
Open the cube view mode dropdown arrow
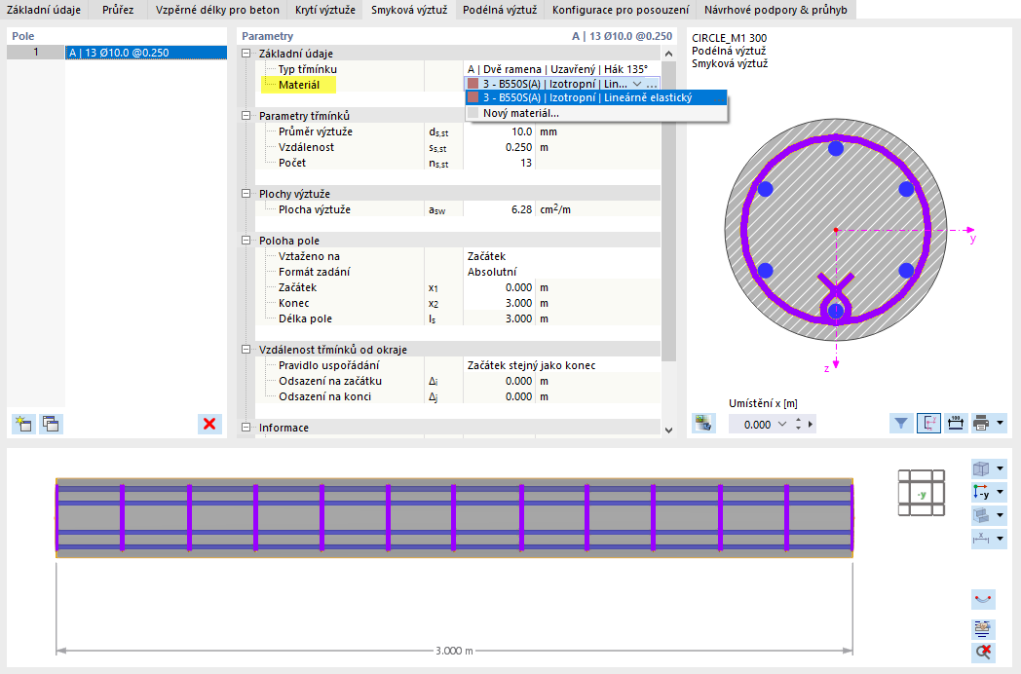pos(1001,468)
